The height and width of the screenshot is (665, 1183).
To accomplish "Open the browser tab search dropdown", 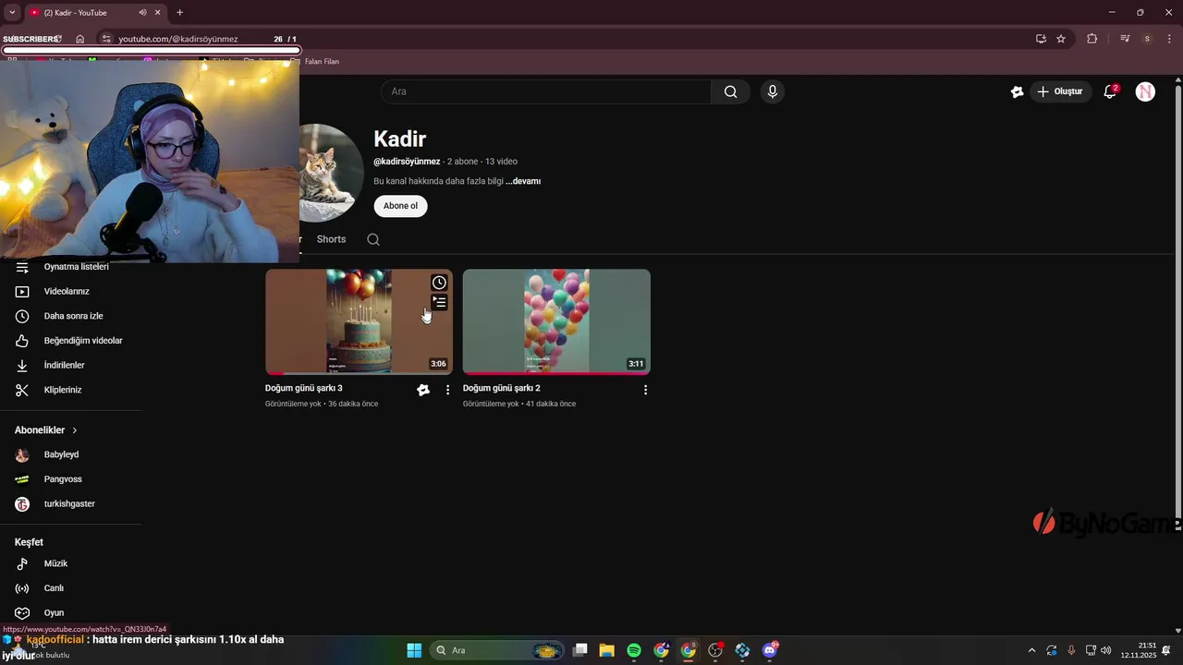I will pyautogui.click(x=12, y=12).
